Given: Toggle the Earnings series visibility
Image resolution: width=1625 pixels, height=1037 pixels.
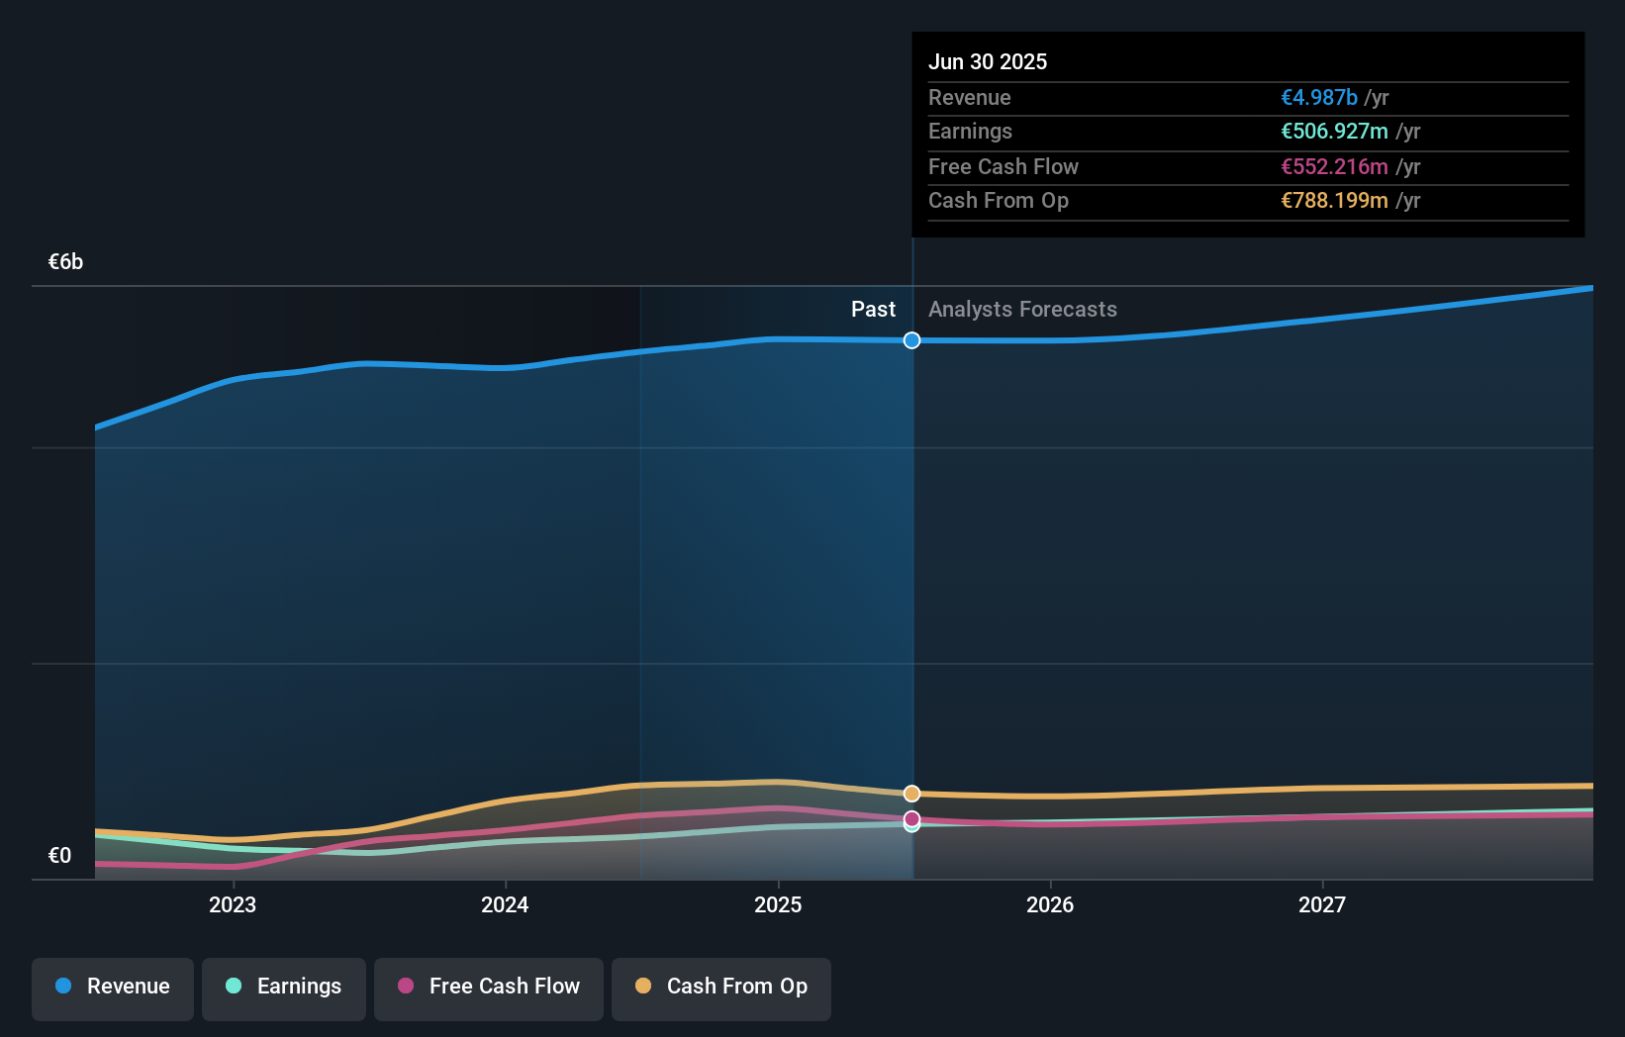Looking at the screenshot, I should (x=283, y=988).
